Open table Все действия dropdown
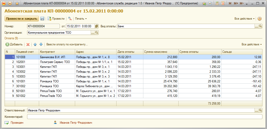This screenshot has width=267, height=129. (x=252, y=44)
